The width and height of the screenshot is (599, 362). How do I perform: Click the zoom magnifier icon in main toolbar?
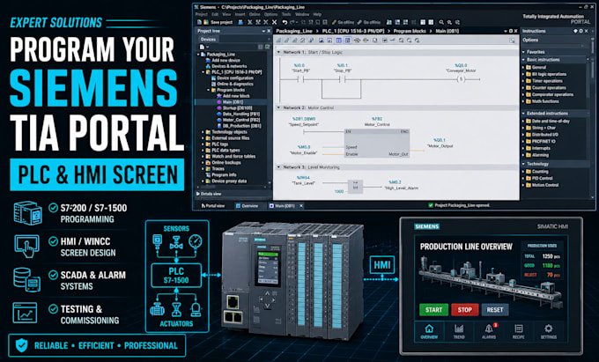tap(441, 23)
